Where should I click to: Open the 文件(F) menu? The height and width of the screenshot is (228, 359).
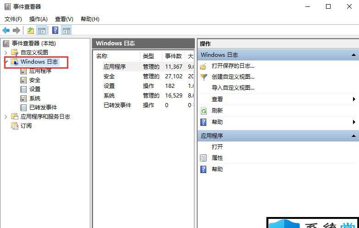[13, 19]
